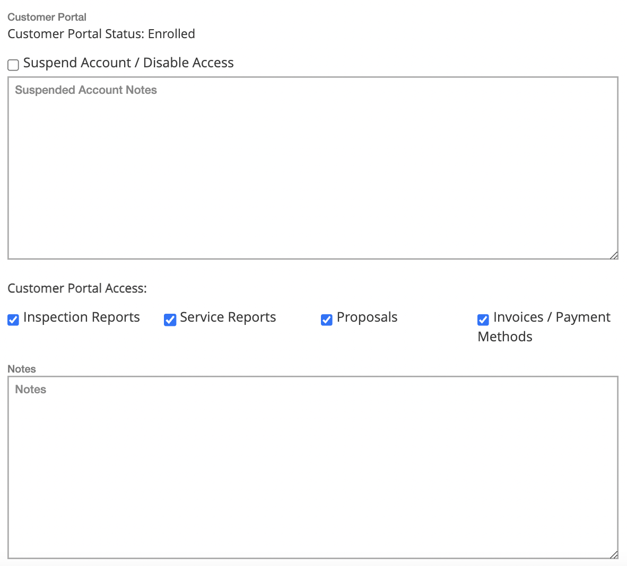Viewport: 627px width, 566px height.
Task: Click the 'Suspend Account / Disable Access' label text
Action: tap(128, 63)
